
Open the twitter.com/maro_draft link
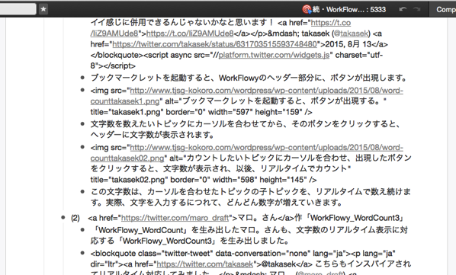pos(175,218)
